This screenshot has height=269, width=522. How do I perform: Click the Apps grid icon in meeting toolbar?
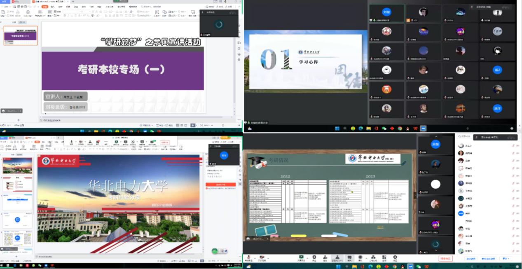tap(384, 258)
